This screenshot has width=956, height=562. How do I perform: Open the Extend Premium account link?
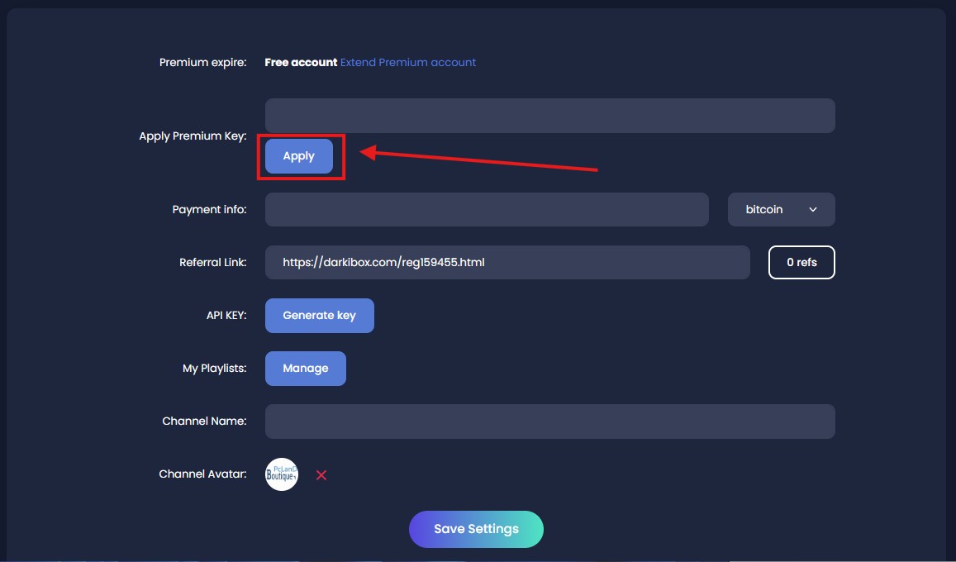[407, 62]
